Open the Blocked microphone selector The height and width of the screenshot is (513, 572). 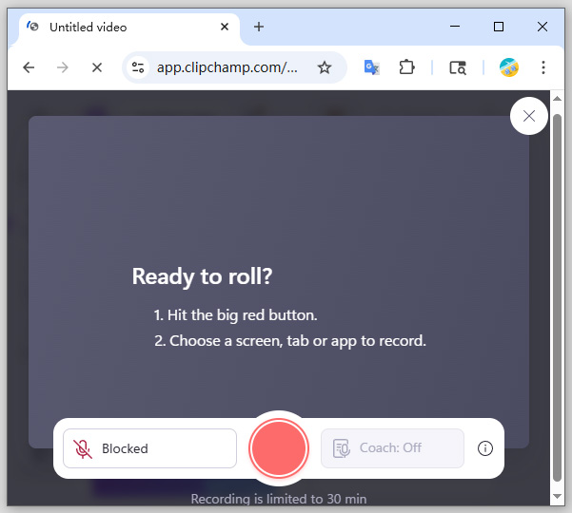(149, 448)
